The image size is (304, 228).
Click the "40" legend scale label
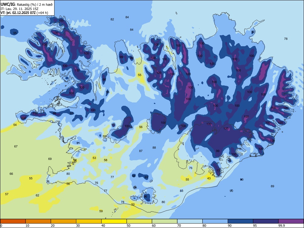[x=103, y=226]
